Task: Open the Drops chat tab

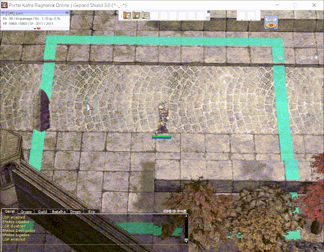Action: point(75,211)
